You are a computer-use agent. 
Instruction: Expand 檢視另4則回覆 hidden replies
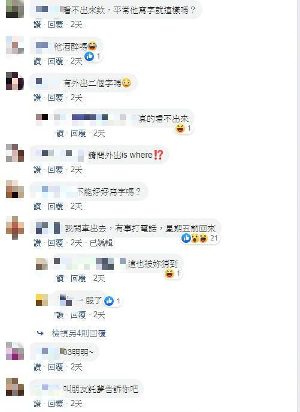[78, 333]
